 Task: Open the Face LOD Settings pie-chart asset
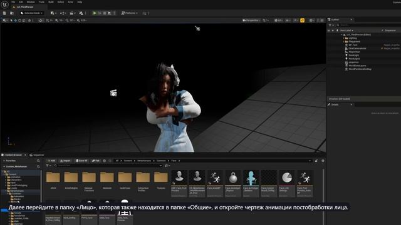tap(287, 183)
